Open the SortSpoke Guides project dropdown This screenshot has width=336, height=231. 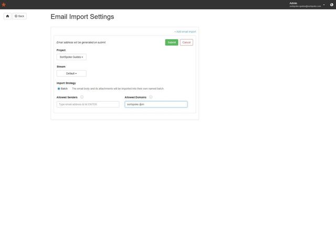[x=71, y=57]
